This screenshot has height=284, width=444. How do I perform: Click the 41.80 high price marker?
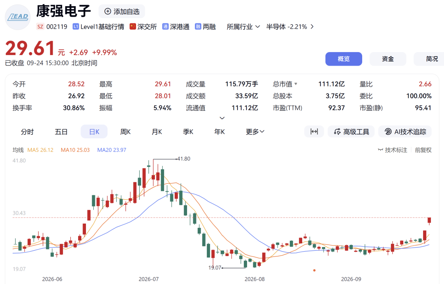pyautogui.click(x=184, y=159)
